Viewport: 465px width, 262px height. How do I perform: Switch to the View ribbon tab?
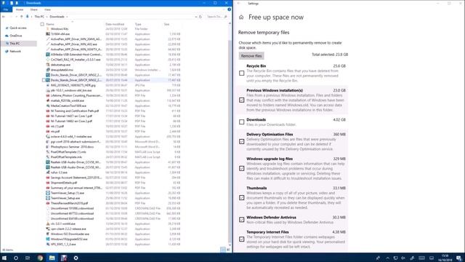(47, 9)
